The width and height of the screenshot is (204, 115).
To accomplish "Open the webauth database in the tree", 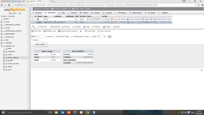I will (9, 43).
